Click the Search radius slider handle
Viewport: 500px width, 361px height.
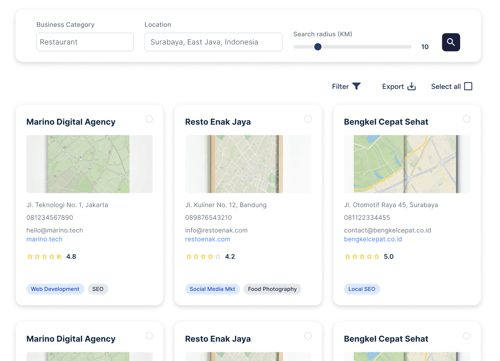317,47
